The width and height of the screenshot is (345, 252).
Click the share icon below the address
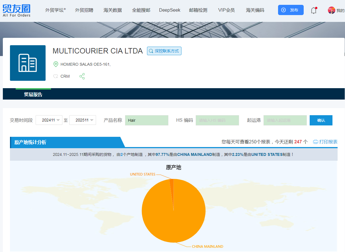tap(82, 76)
